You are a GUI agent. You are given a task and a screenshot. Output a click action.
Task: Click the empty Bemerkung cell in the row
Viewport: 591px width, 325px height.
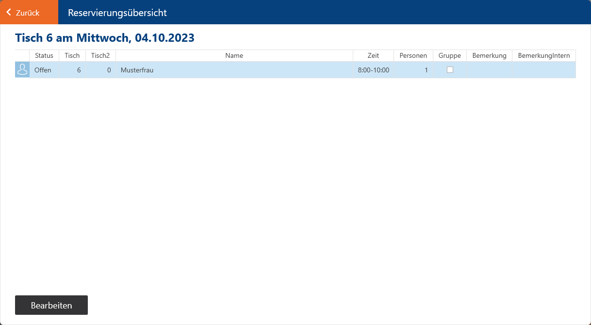pos(489,70)
